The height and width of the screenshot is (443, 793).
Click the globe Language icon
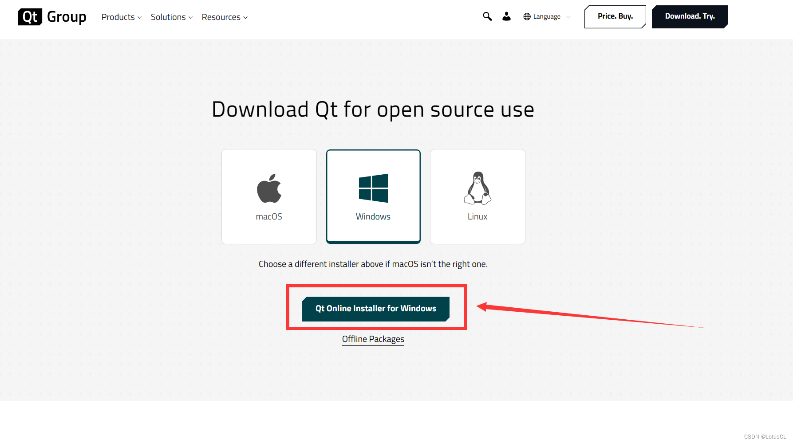(x=527, y=16)
